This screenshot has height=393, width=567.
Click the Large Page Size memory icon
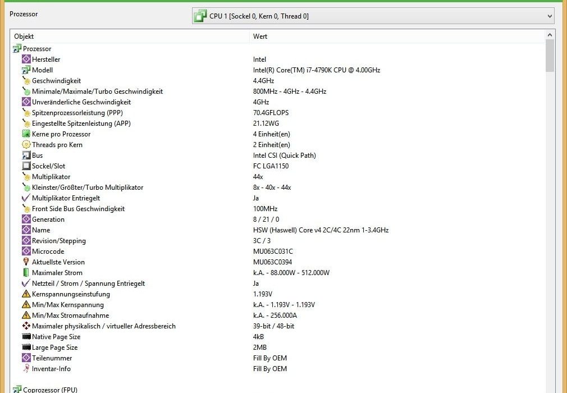click(x=26, y=347)
